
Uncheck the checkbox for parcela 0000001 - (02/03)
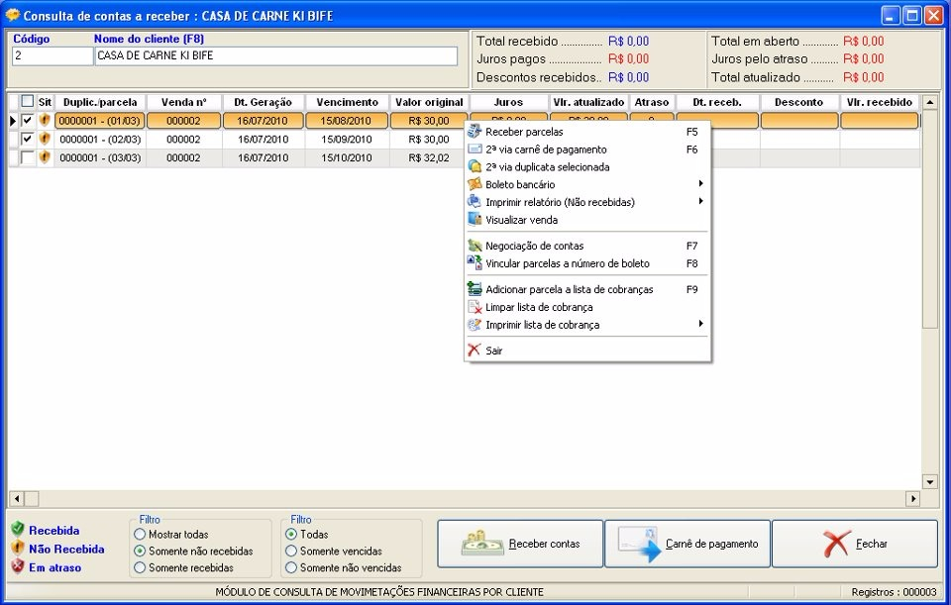point(28,139)
